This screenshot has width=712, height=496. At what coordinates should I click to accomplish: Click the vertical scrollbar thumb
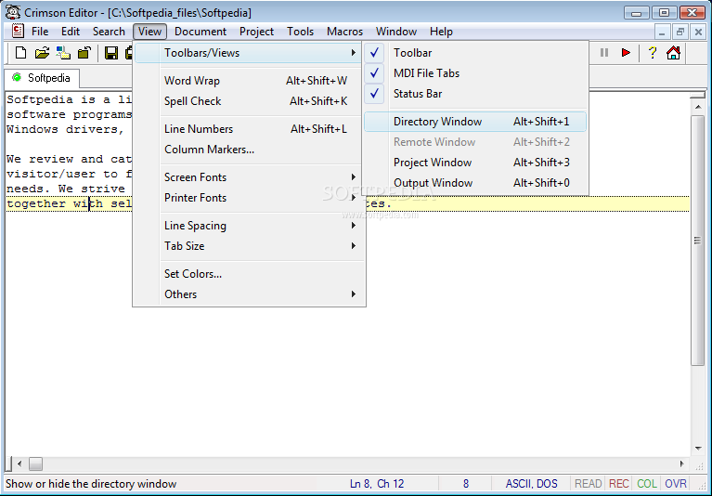(698, 241)
